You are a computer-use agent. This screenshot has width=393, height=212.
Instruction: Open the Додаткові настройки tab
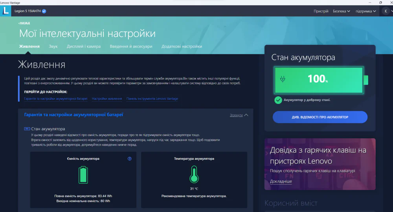pos(182,46)
